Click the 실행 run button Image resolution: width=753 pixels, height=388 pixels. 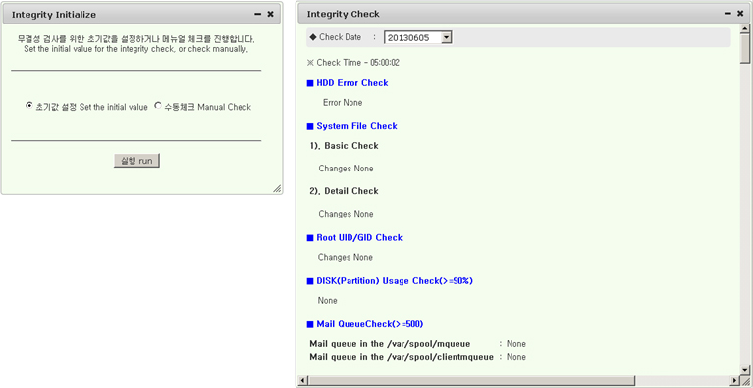(x=136, y=161)
